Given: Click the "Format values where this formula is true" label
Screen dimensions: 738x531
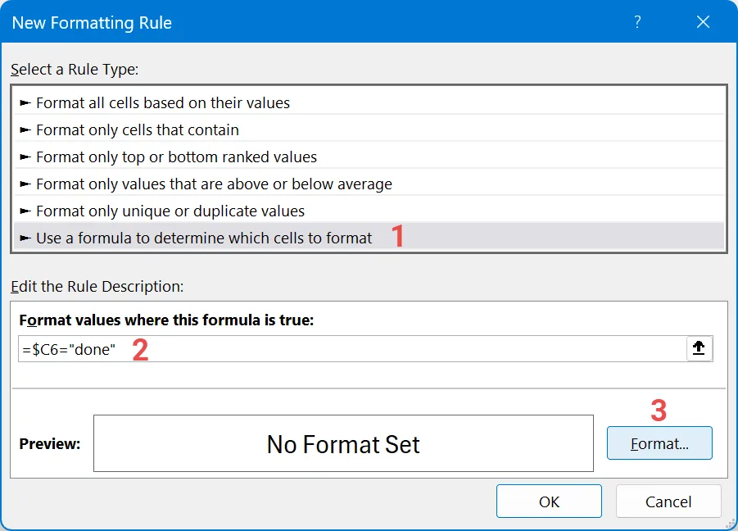Looking at the screenshot, I should click(166, 320).
